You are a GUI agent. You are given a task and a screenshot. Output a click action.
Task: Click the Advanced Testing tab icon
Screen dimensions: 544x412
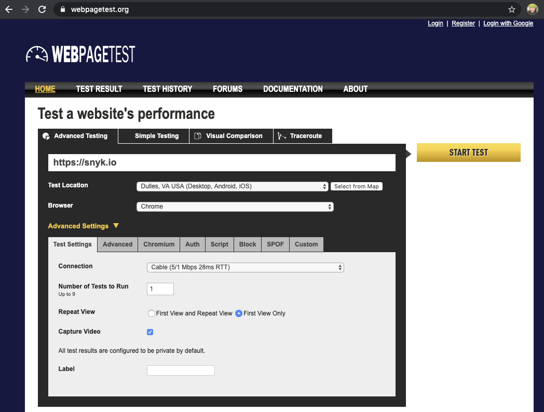[46, 136]
